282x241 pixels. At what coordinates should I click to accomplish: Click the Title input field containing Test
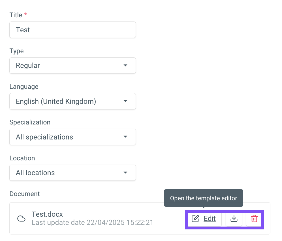tap(72, 30)
